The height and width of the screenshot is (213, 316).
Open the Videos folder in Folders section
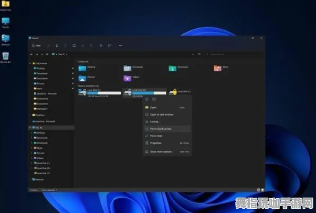click(131, 78)
